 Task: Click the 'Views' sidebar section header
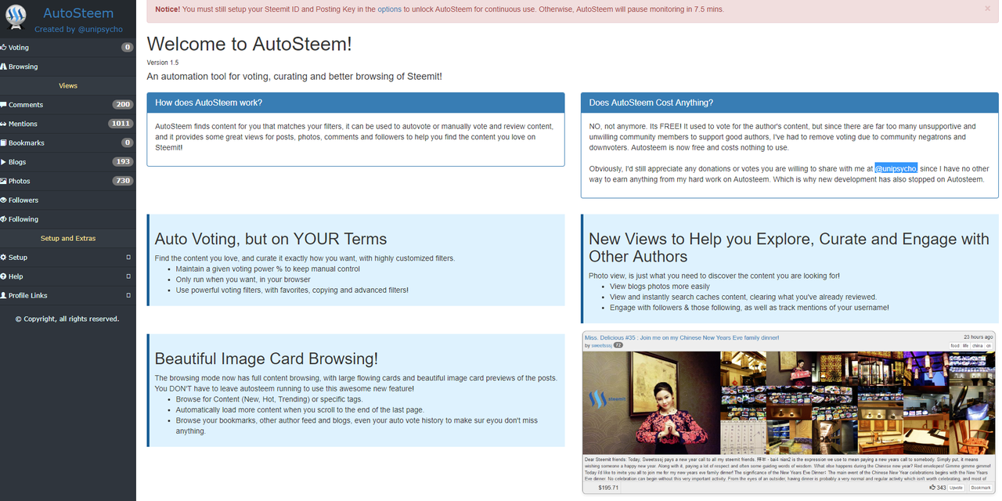(x=68, y=85)
